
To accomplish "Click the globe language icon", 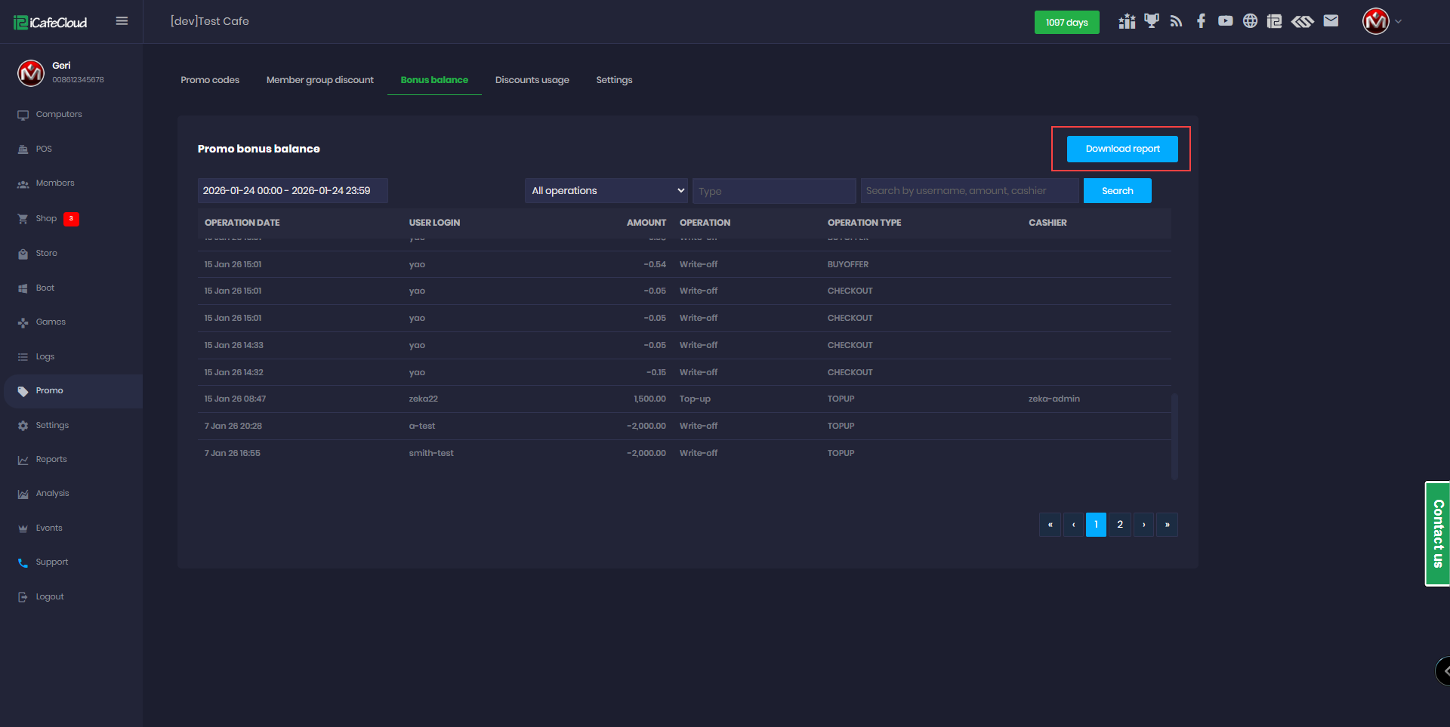I will [x=1250, y=21].
